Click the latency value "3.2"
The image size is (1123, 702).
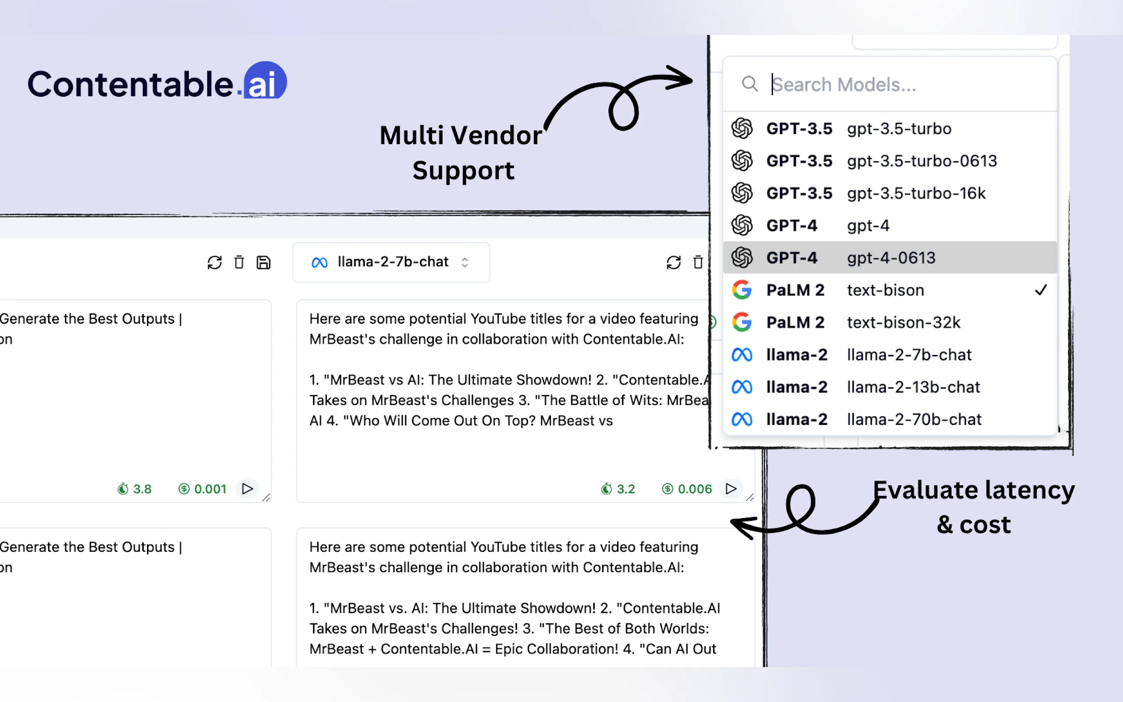point(626,489)
